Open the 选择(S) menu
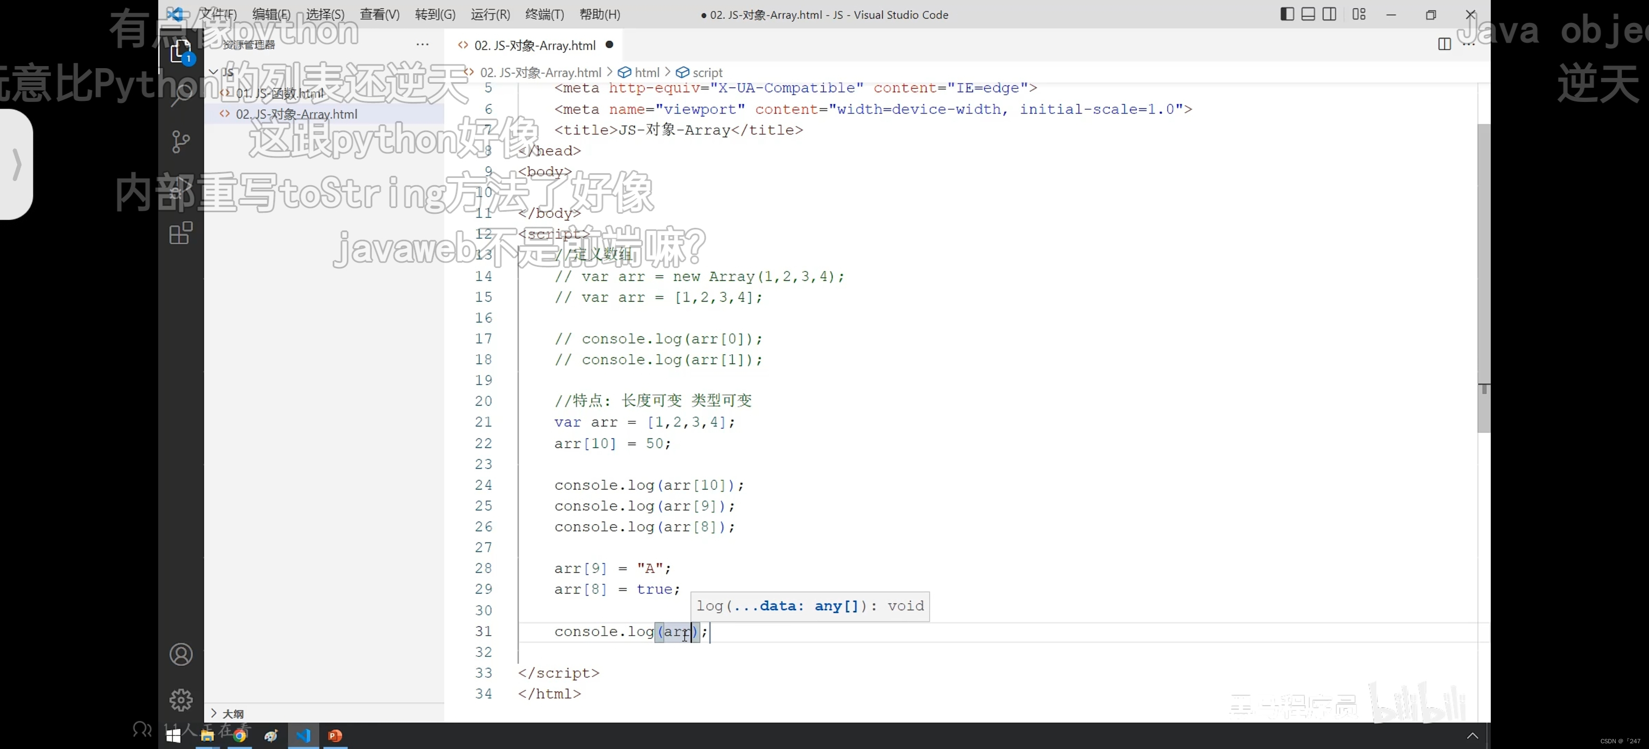This screenshot has height=749, width=1649. click(325, 14)
